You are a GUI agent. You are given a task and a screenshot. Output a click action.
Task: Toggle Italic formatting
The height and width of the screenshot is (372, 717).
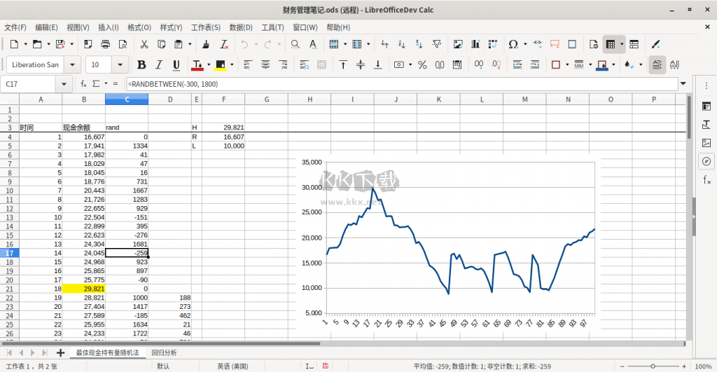159,65
